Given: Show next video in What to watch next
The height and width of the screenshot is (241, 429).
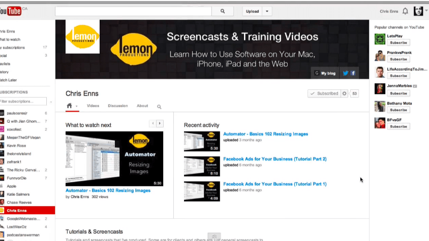Looking at the screenshot, I should click(160, 123).
